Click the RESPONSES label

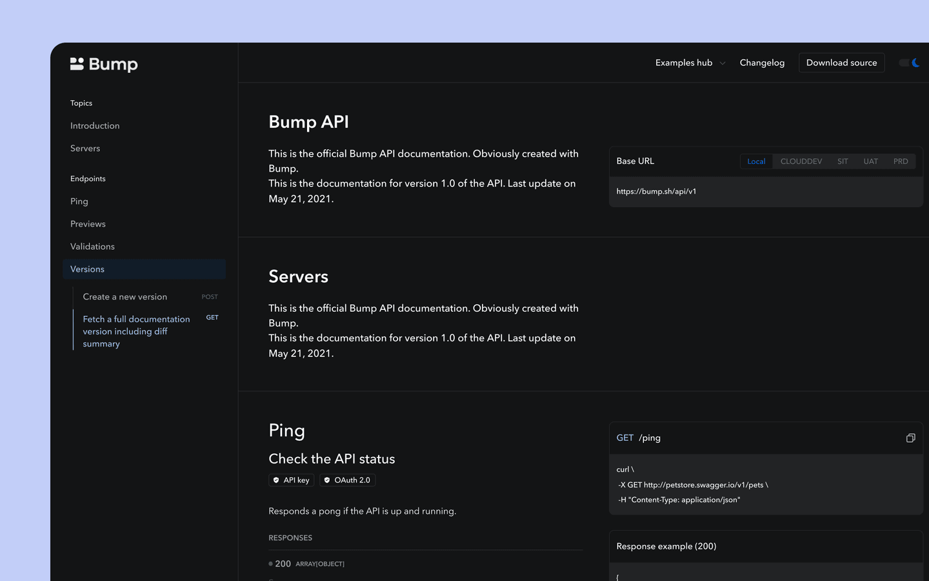(290, 538)
